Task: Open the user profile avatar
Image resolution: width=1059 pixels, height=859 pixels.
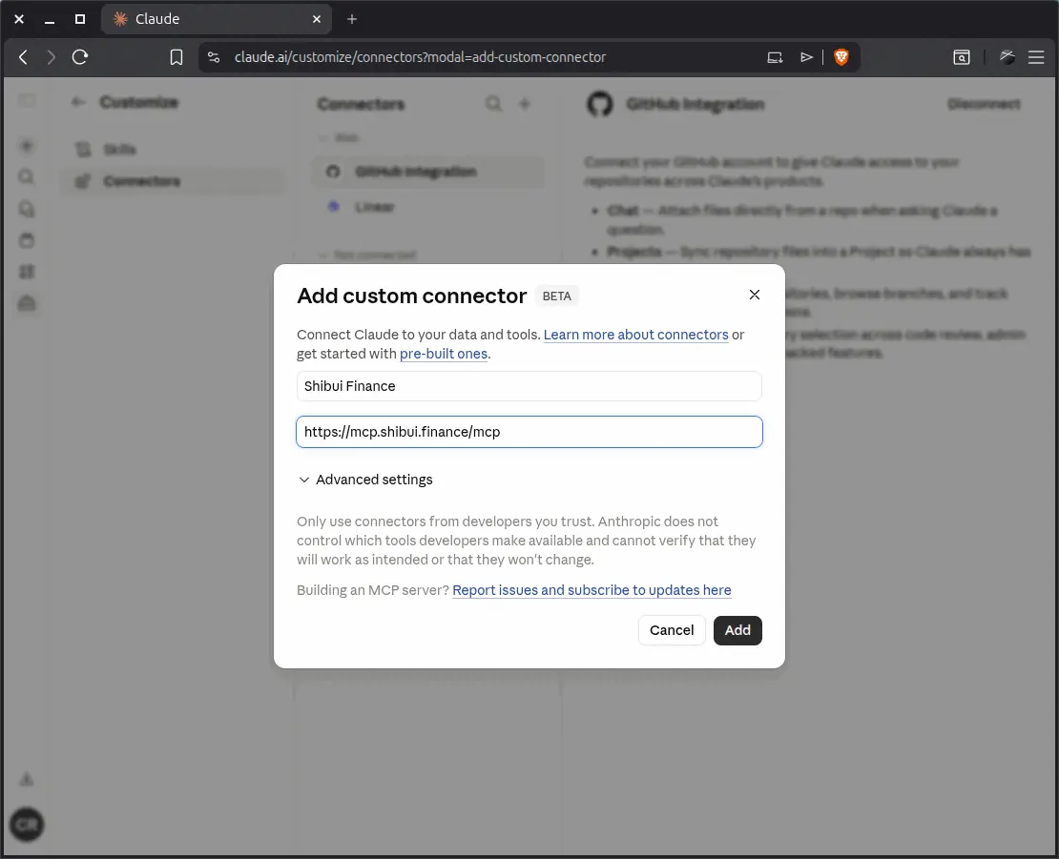Action: click(x=27, y=825)
